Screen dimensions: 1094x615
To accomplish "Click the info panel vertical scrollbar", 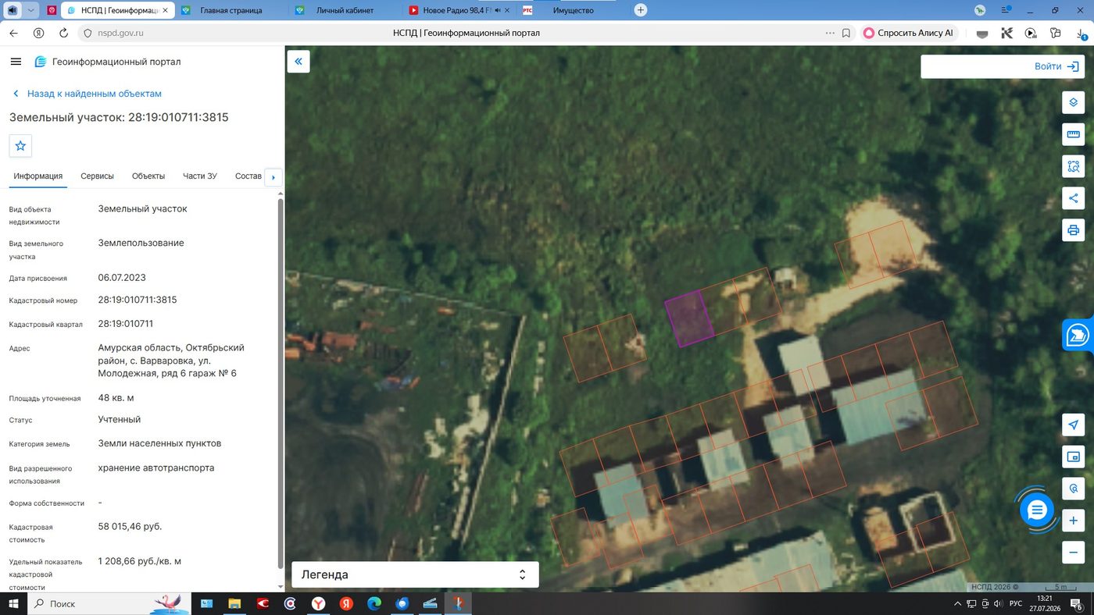I will 281,382.
